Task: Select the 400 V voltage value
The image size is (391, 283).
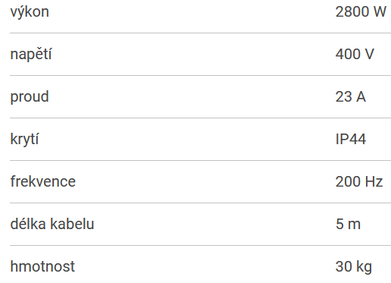Action: [355, 54]
